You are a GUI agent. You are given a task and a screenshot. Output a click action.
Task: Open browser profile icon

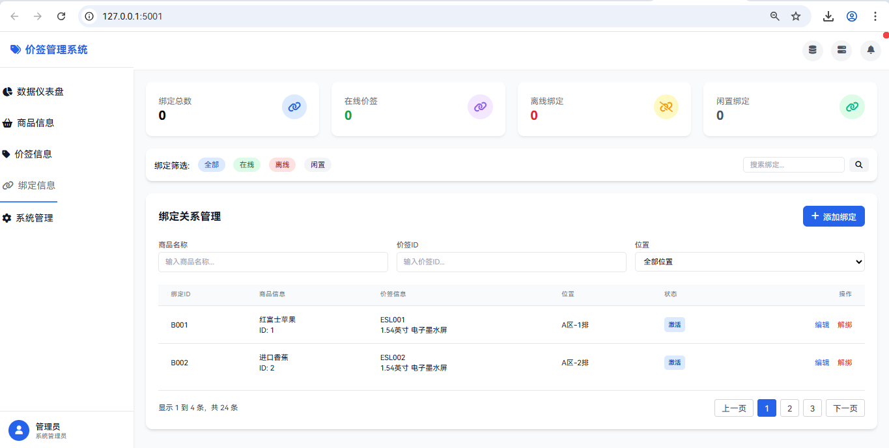click(x=852, y=16)
